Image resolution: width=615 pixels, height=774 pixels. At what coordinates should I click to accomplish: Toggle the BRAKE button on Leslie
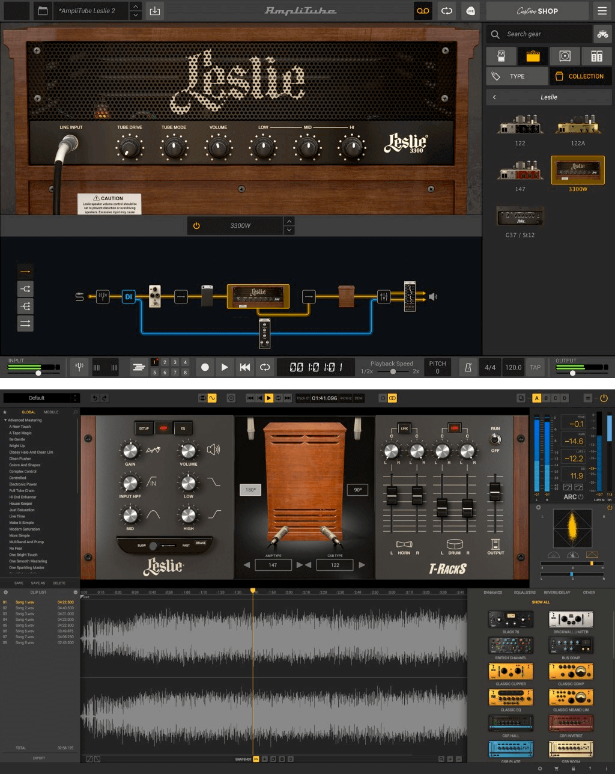(201, 543)
